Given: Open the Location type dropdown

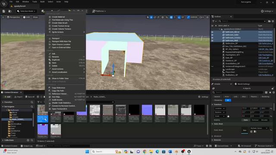Looking at the screenshot, I should pos(220,108).
